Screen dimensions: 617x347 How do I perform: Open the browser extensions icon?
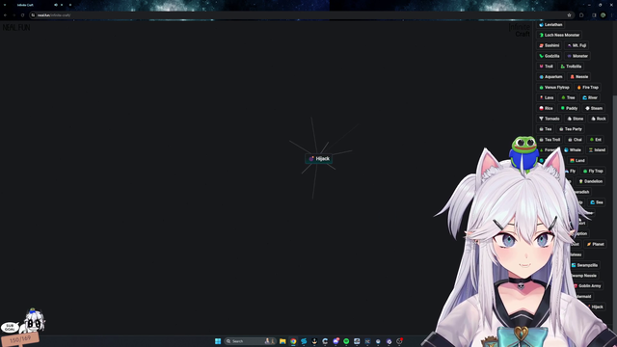tap(581, 15)
